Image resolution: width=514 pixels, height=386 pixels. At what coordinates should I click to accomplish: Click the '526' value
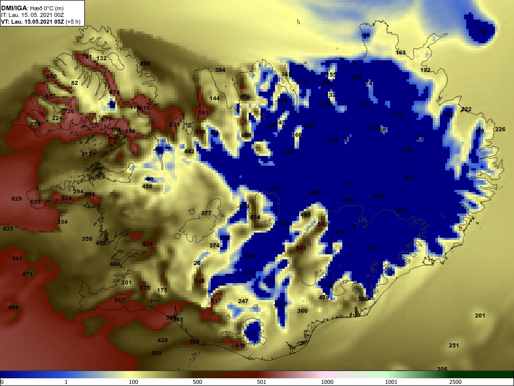(x=148, y=244)
